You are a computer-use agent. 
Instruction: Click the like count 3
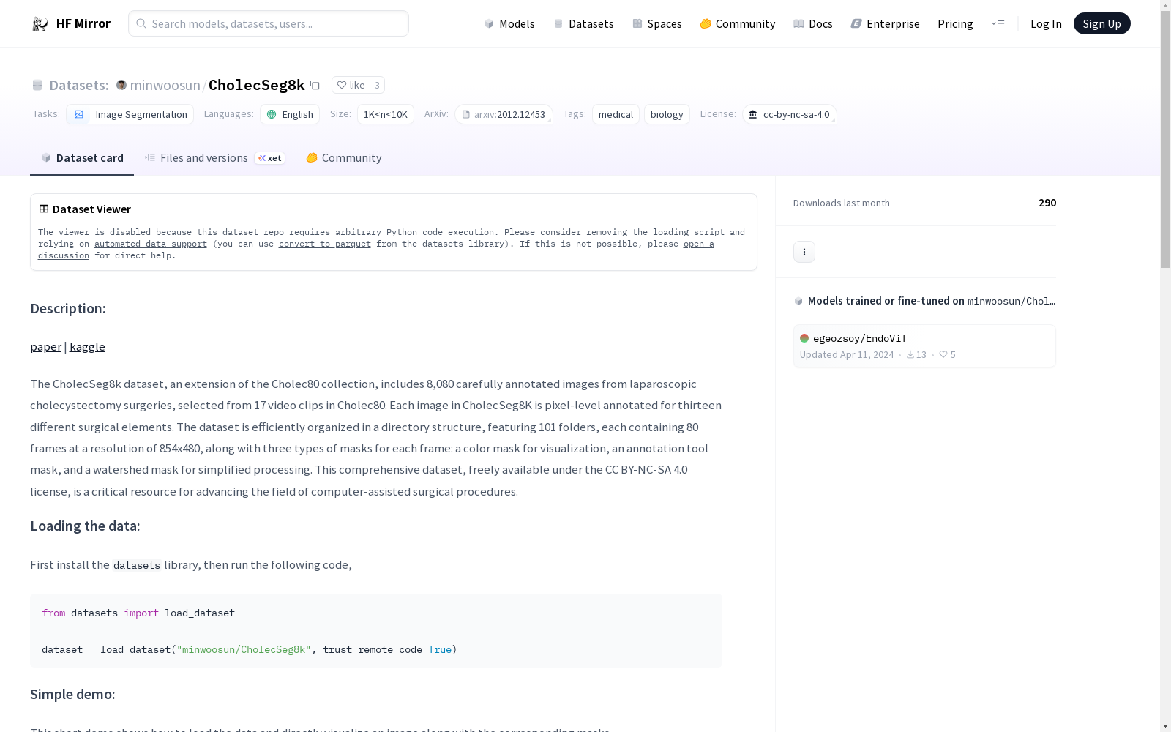(377, 85)
